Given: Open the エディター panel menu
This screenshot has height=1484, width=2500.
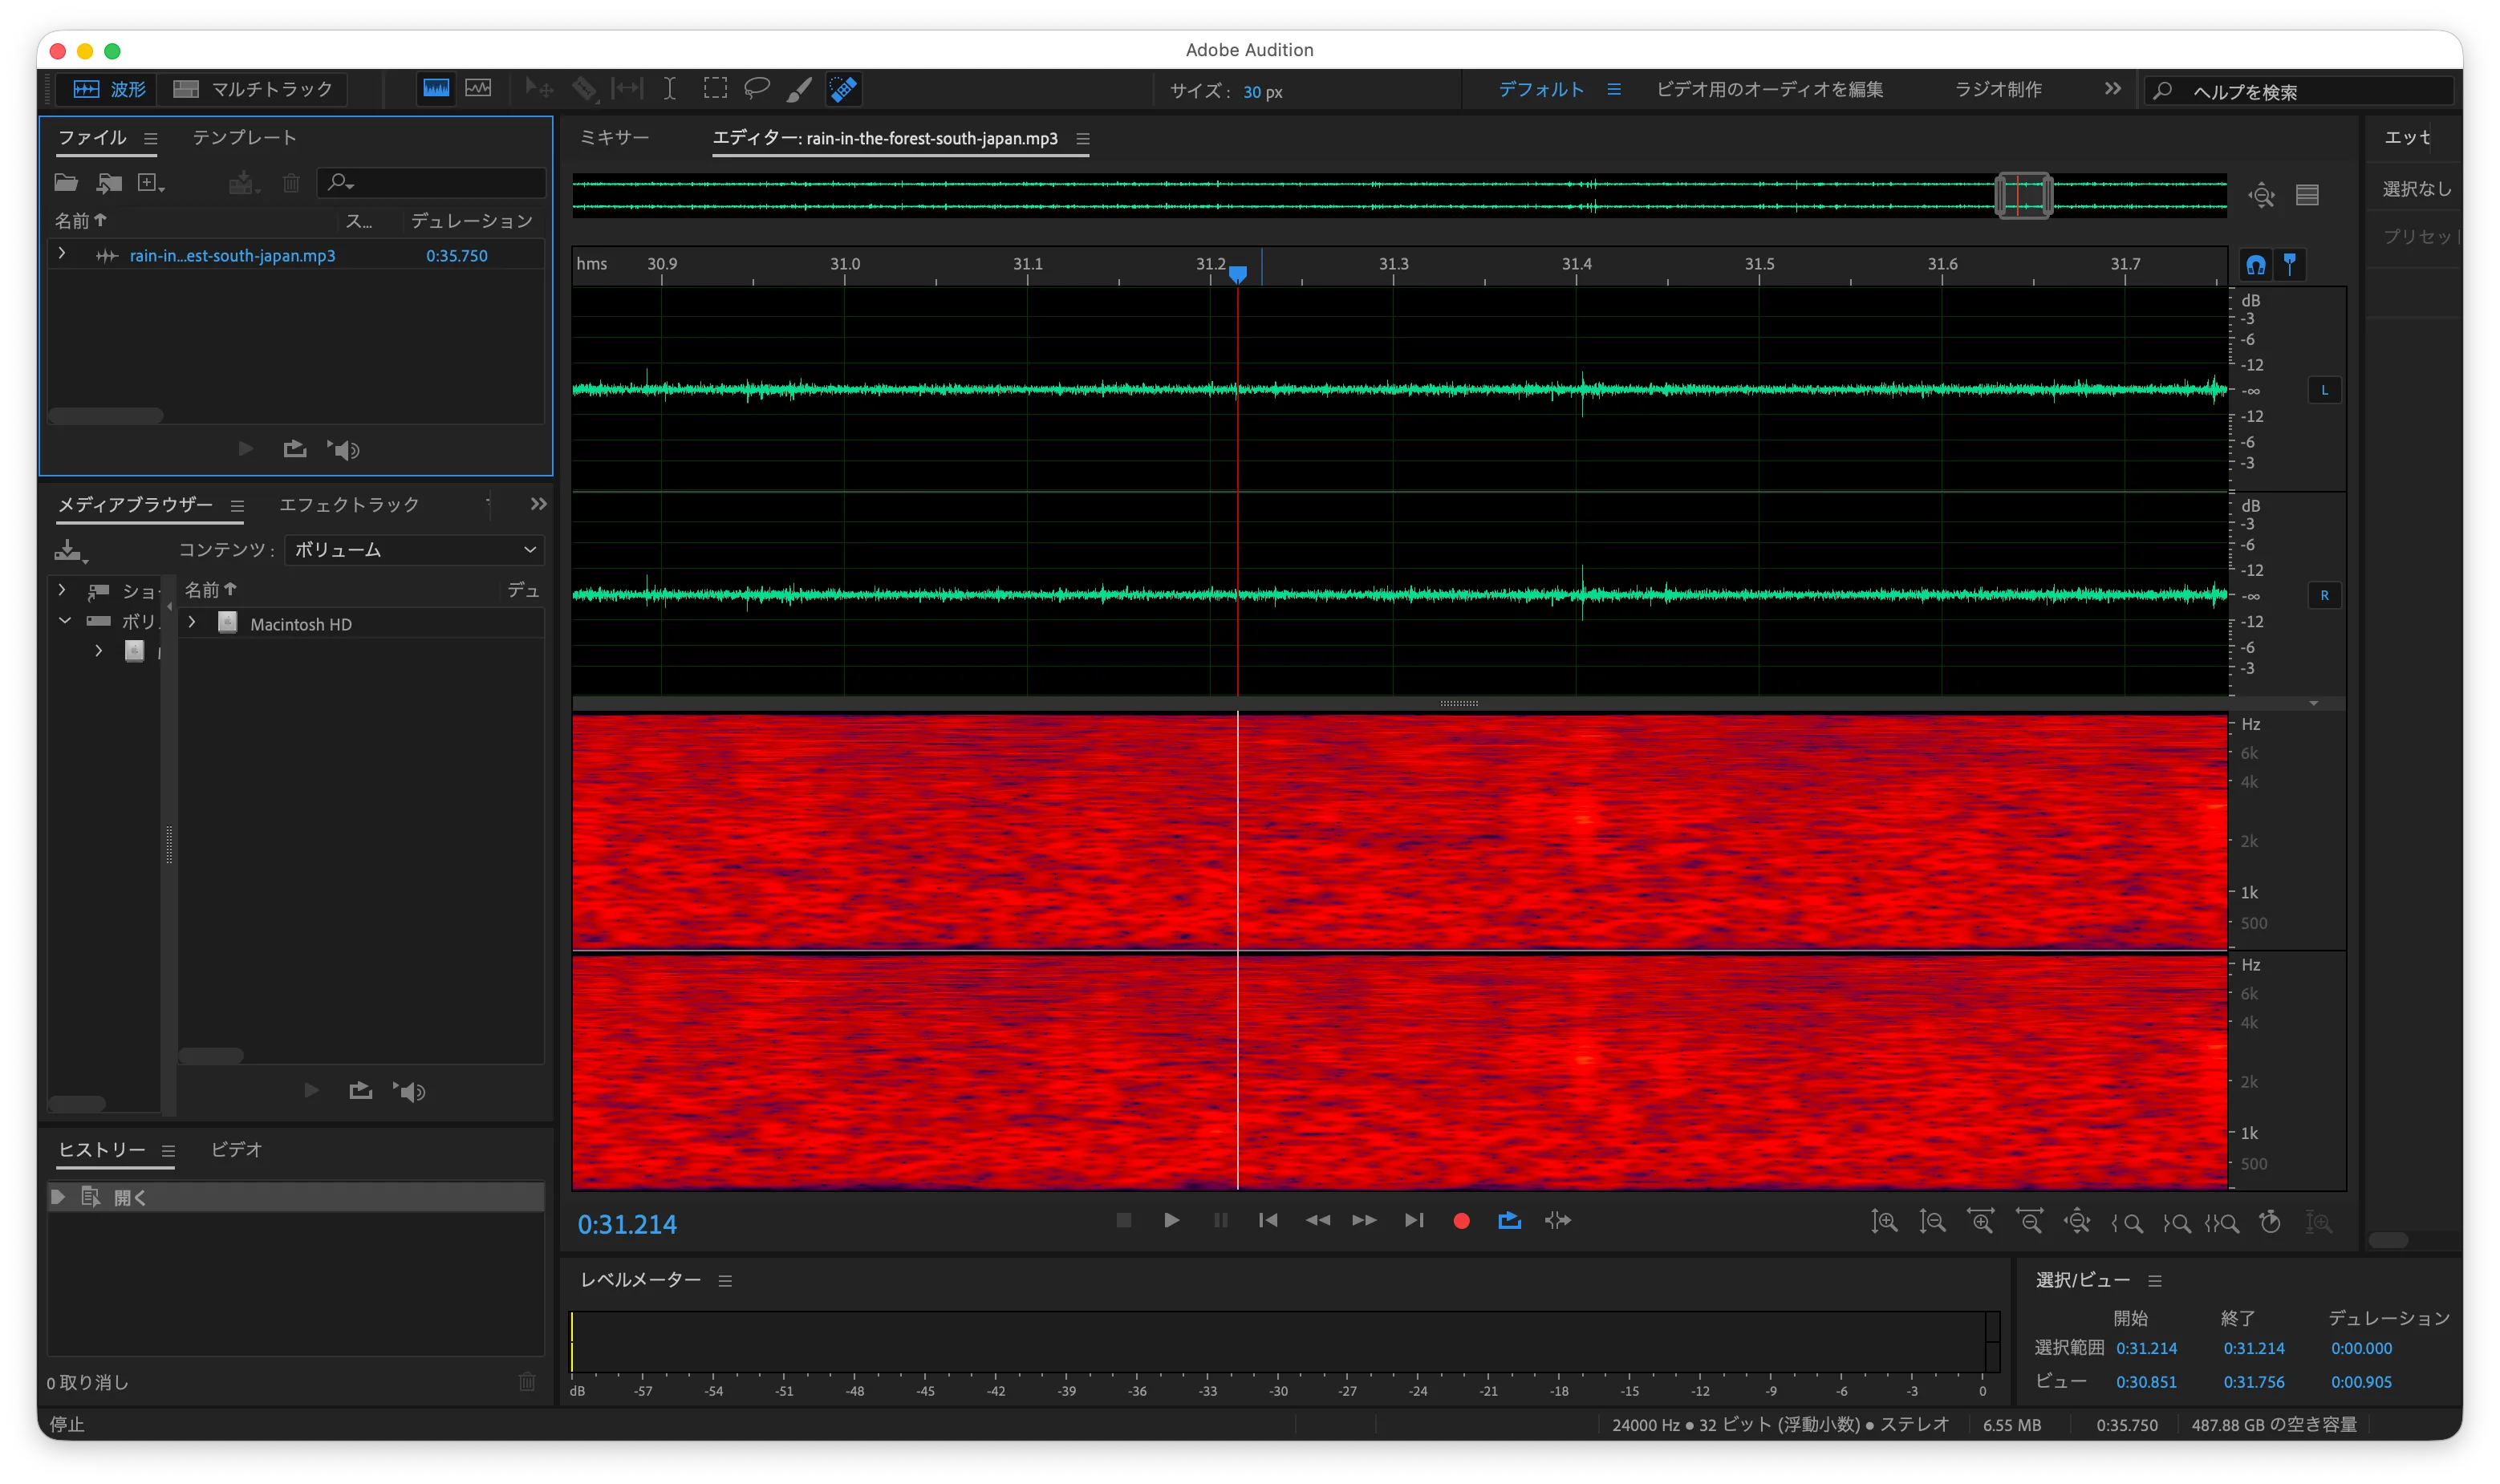Looking at the screenshot, I should 1083,139.
